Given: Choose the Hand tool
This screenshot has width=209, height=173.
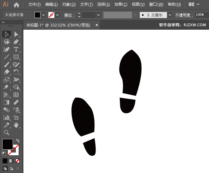Looking at the screenshot, I should coord(16,125).
